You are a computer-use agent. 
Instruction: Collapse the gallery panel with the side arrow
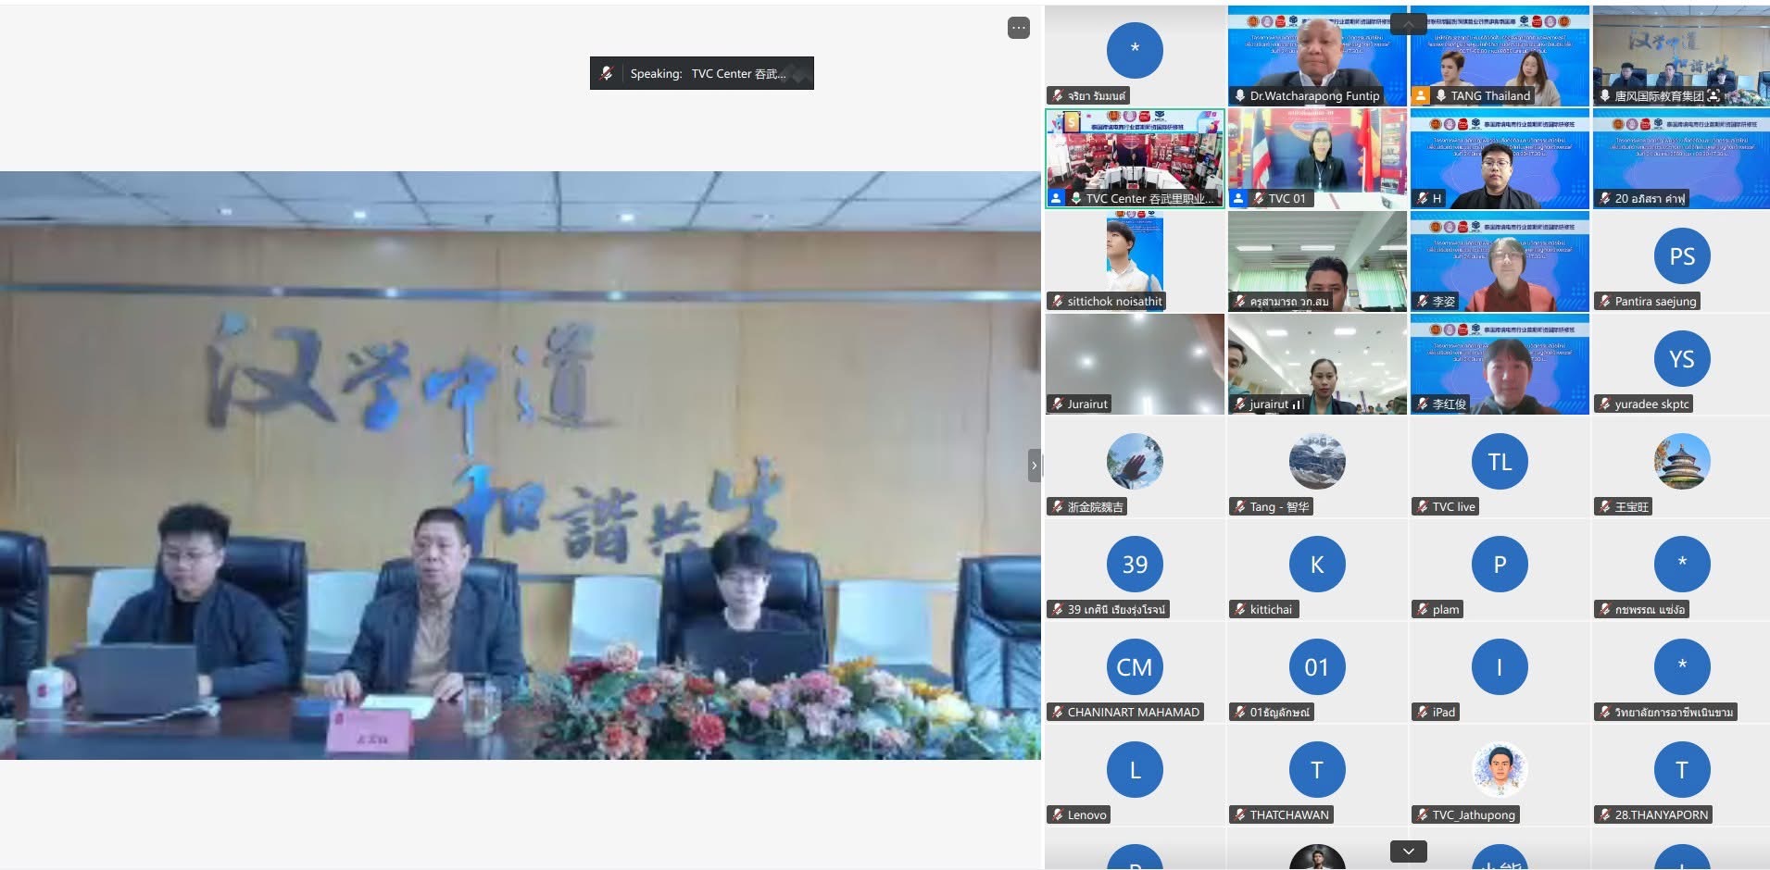pos(1034,465)
